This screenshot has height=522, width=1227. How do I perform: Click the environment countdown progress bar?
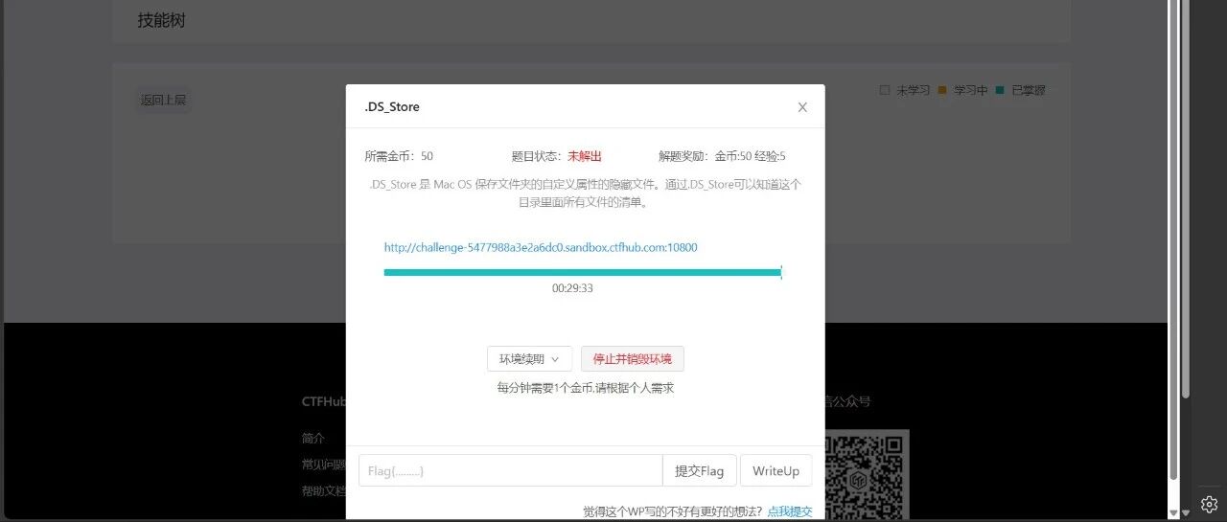click(x=583, y=272)
